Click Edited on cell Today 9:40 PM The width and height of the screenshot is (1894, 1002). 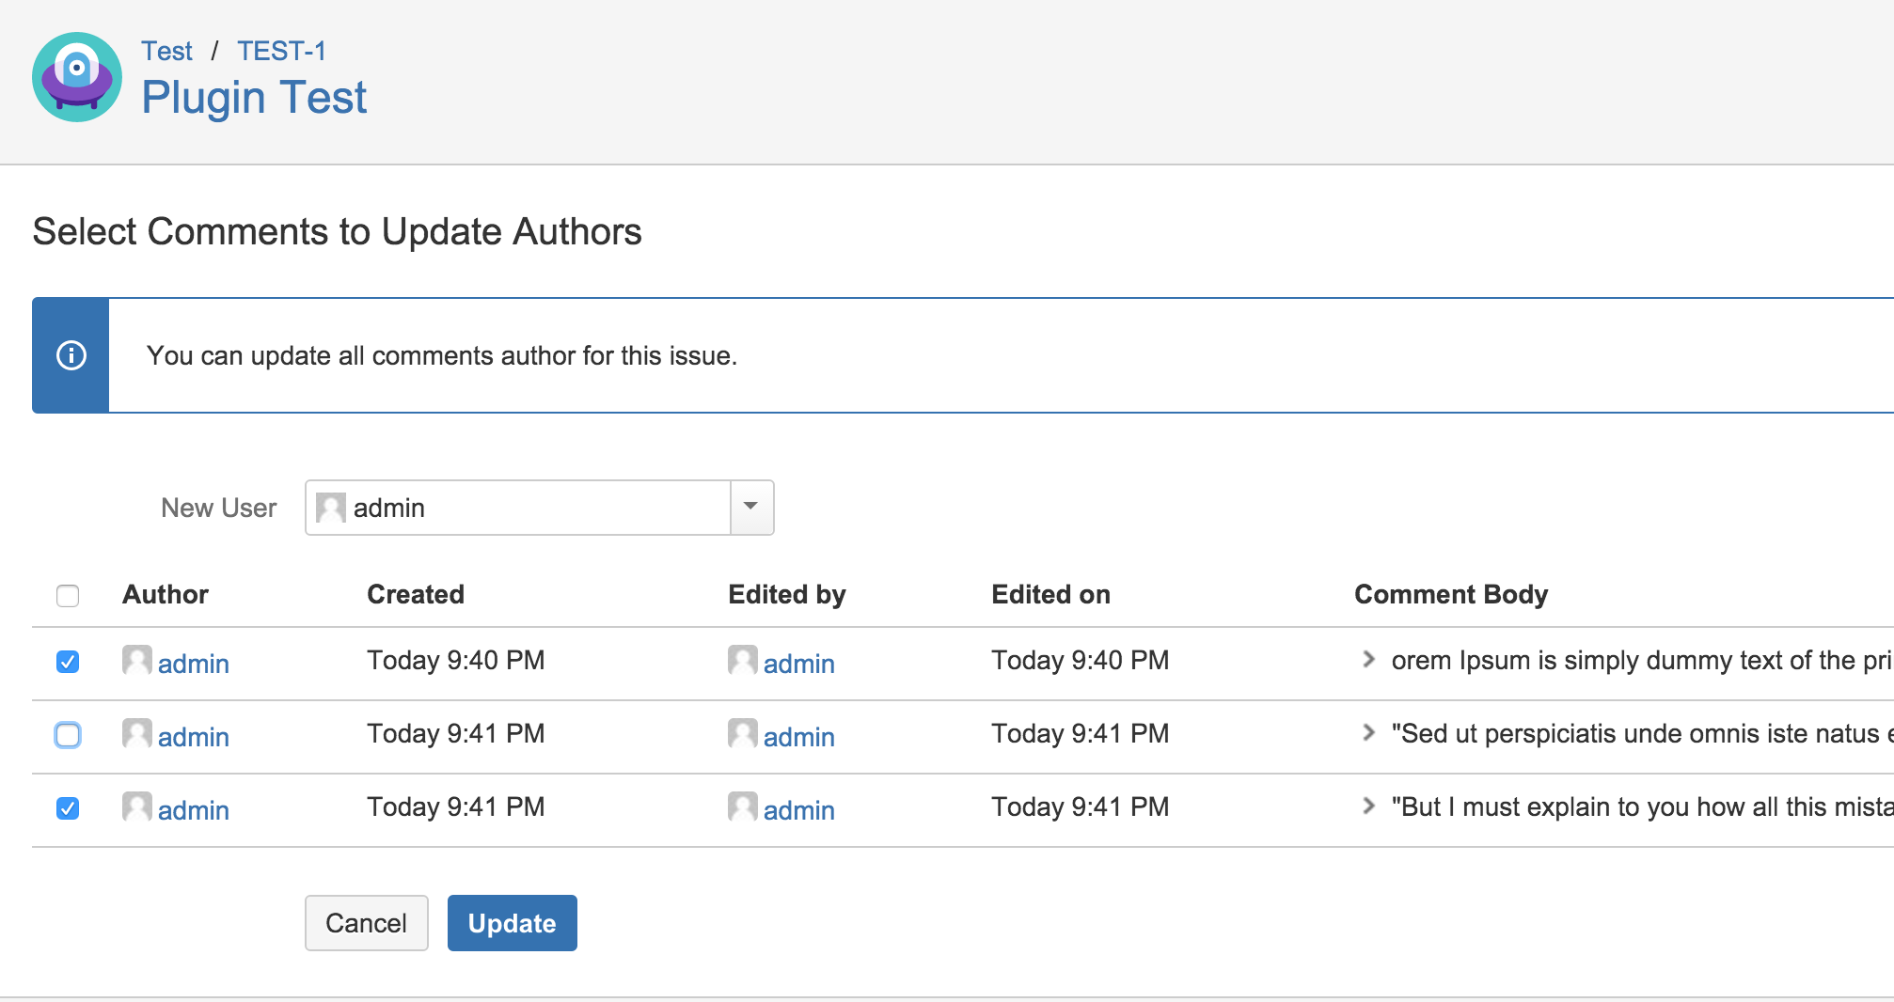1081,660
